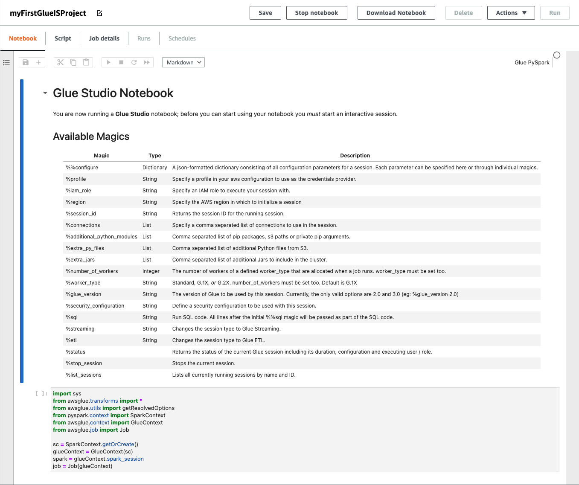Cut selected cell with scissors icon
The width and height of the screenshot is (579, 485).
(61, 62)
